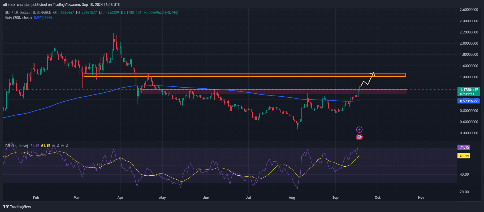This screenshot has height=212, width=484.
Task: Select the SUI / US Dollar symbol legend
Action: click(x=28, y=12)
